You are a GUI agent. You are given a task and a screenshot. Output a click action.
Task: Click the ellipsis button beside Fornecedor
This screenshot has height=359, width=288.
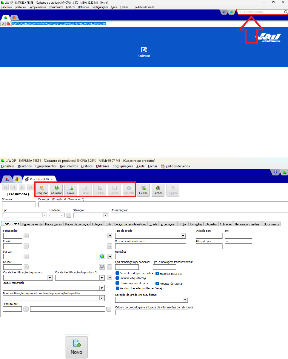click(x=110, y=236)
